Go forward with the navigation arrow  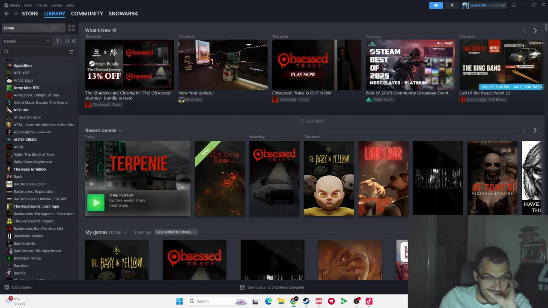[x=16, y=14]
